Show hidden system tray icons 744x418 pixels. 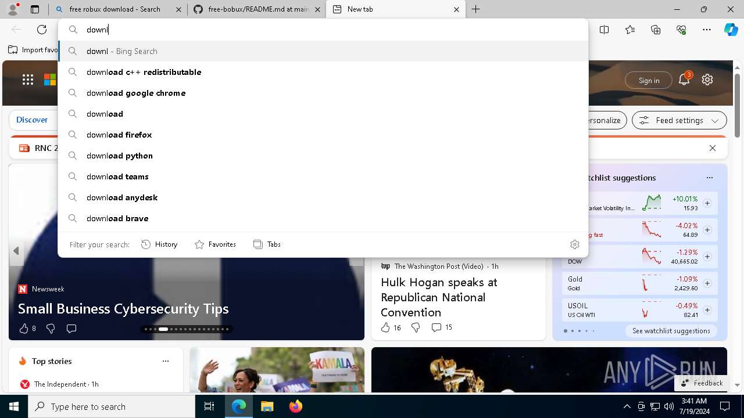point(627,406)
